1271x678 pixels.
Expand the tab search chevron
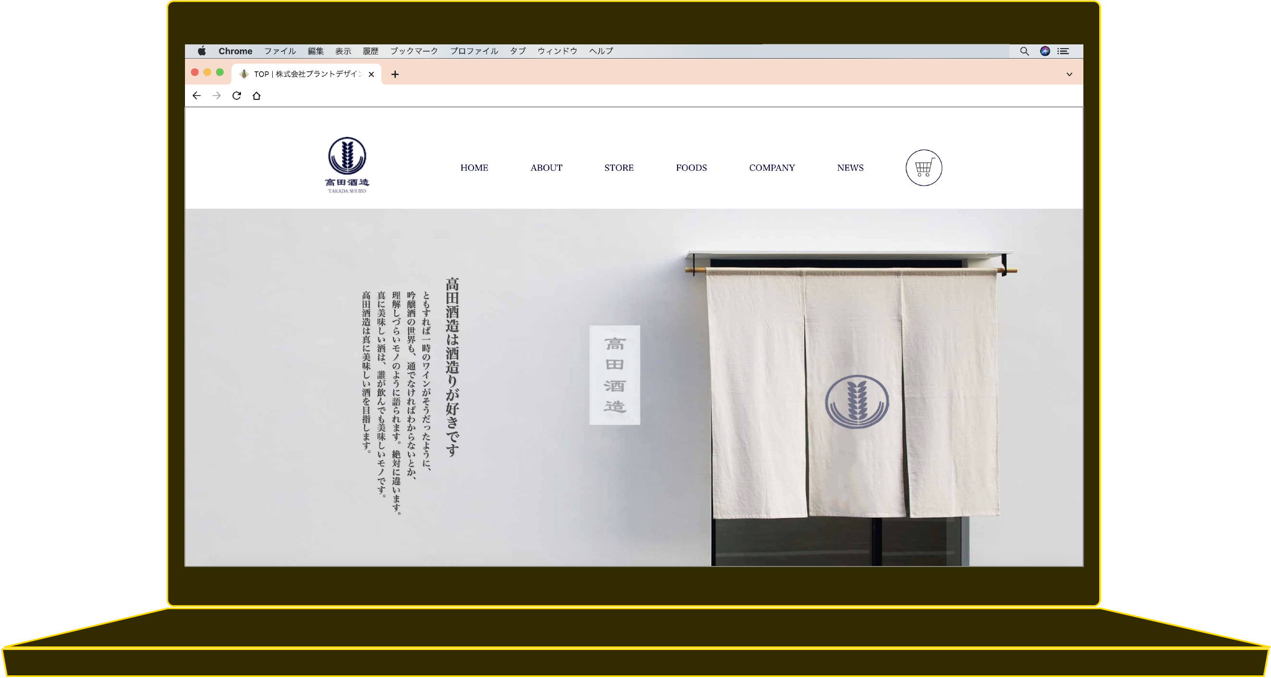(x=1069, y=75)
